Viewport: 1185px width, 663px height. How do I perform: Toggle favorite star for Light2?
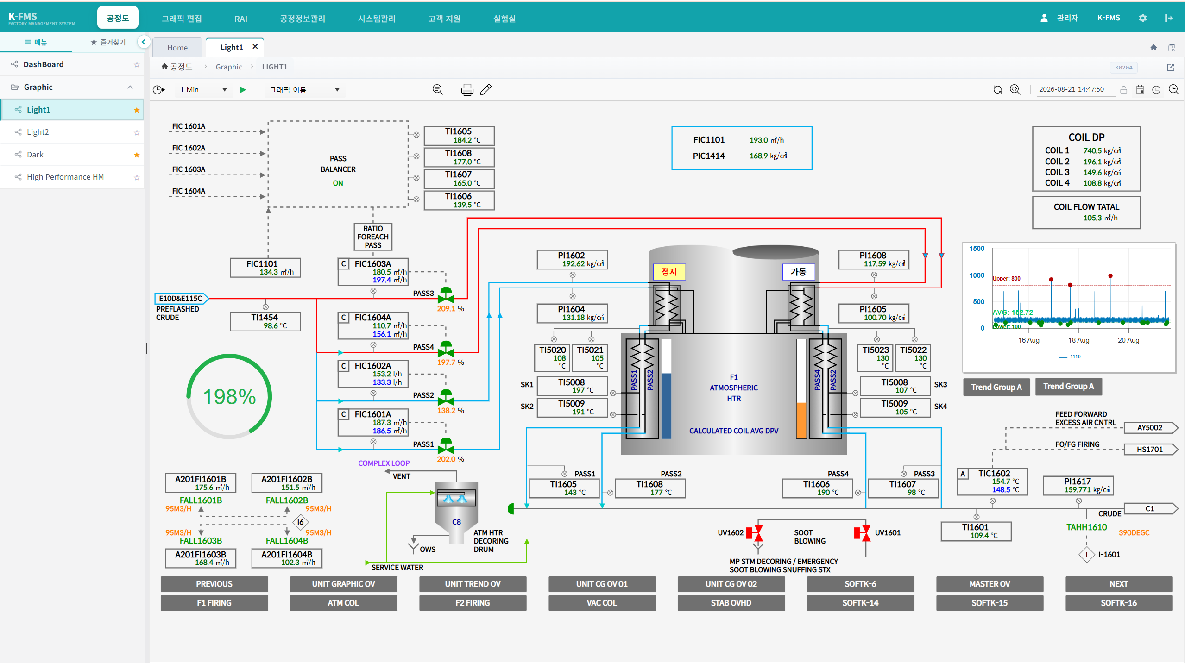tap(137, 132)
